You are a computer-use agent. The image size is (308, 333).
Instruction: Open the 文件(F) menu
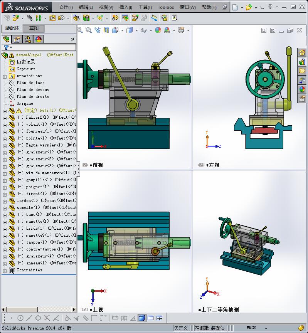tap(66, 7)
